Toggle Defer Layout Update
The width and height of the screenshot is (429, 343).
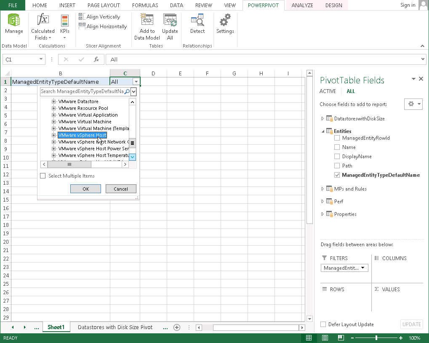(x=323, y=324)
